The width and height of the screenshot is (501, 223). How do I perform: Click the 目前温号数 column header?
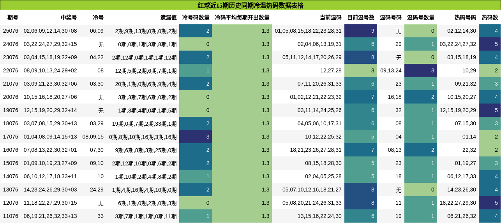361,18
